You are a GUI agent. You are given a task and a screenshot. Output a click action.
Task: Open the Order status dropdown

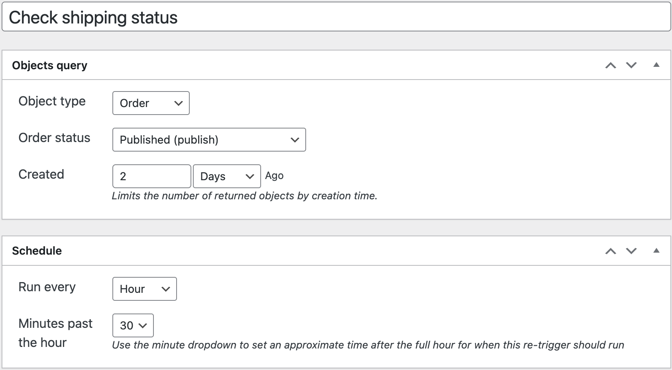tap(209, 140)
